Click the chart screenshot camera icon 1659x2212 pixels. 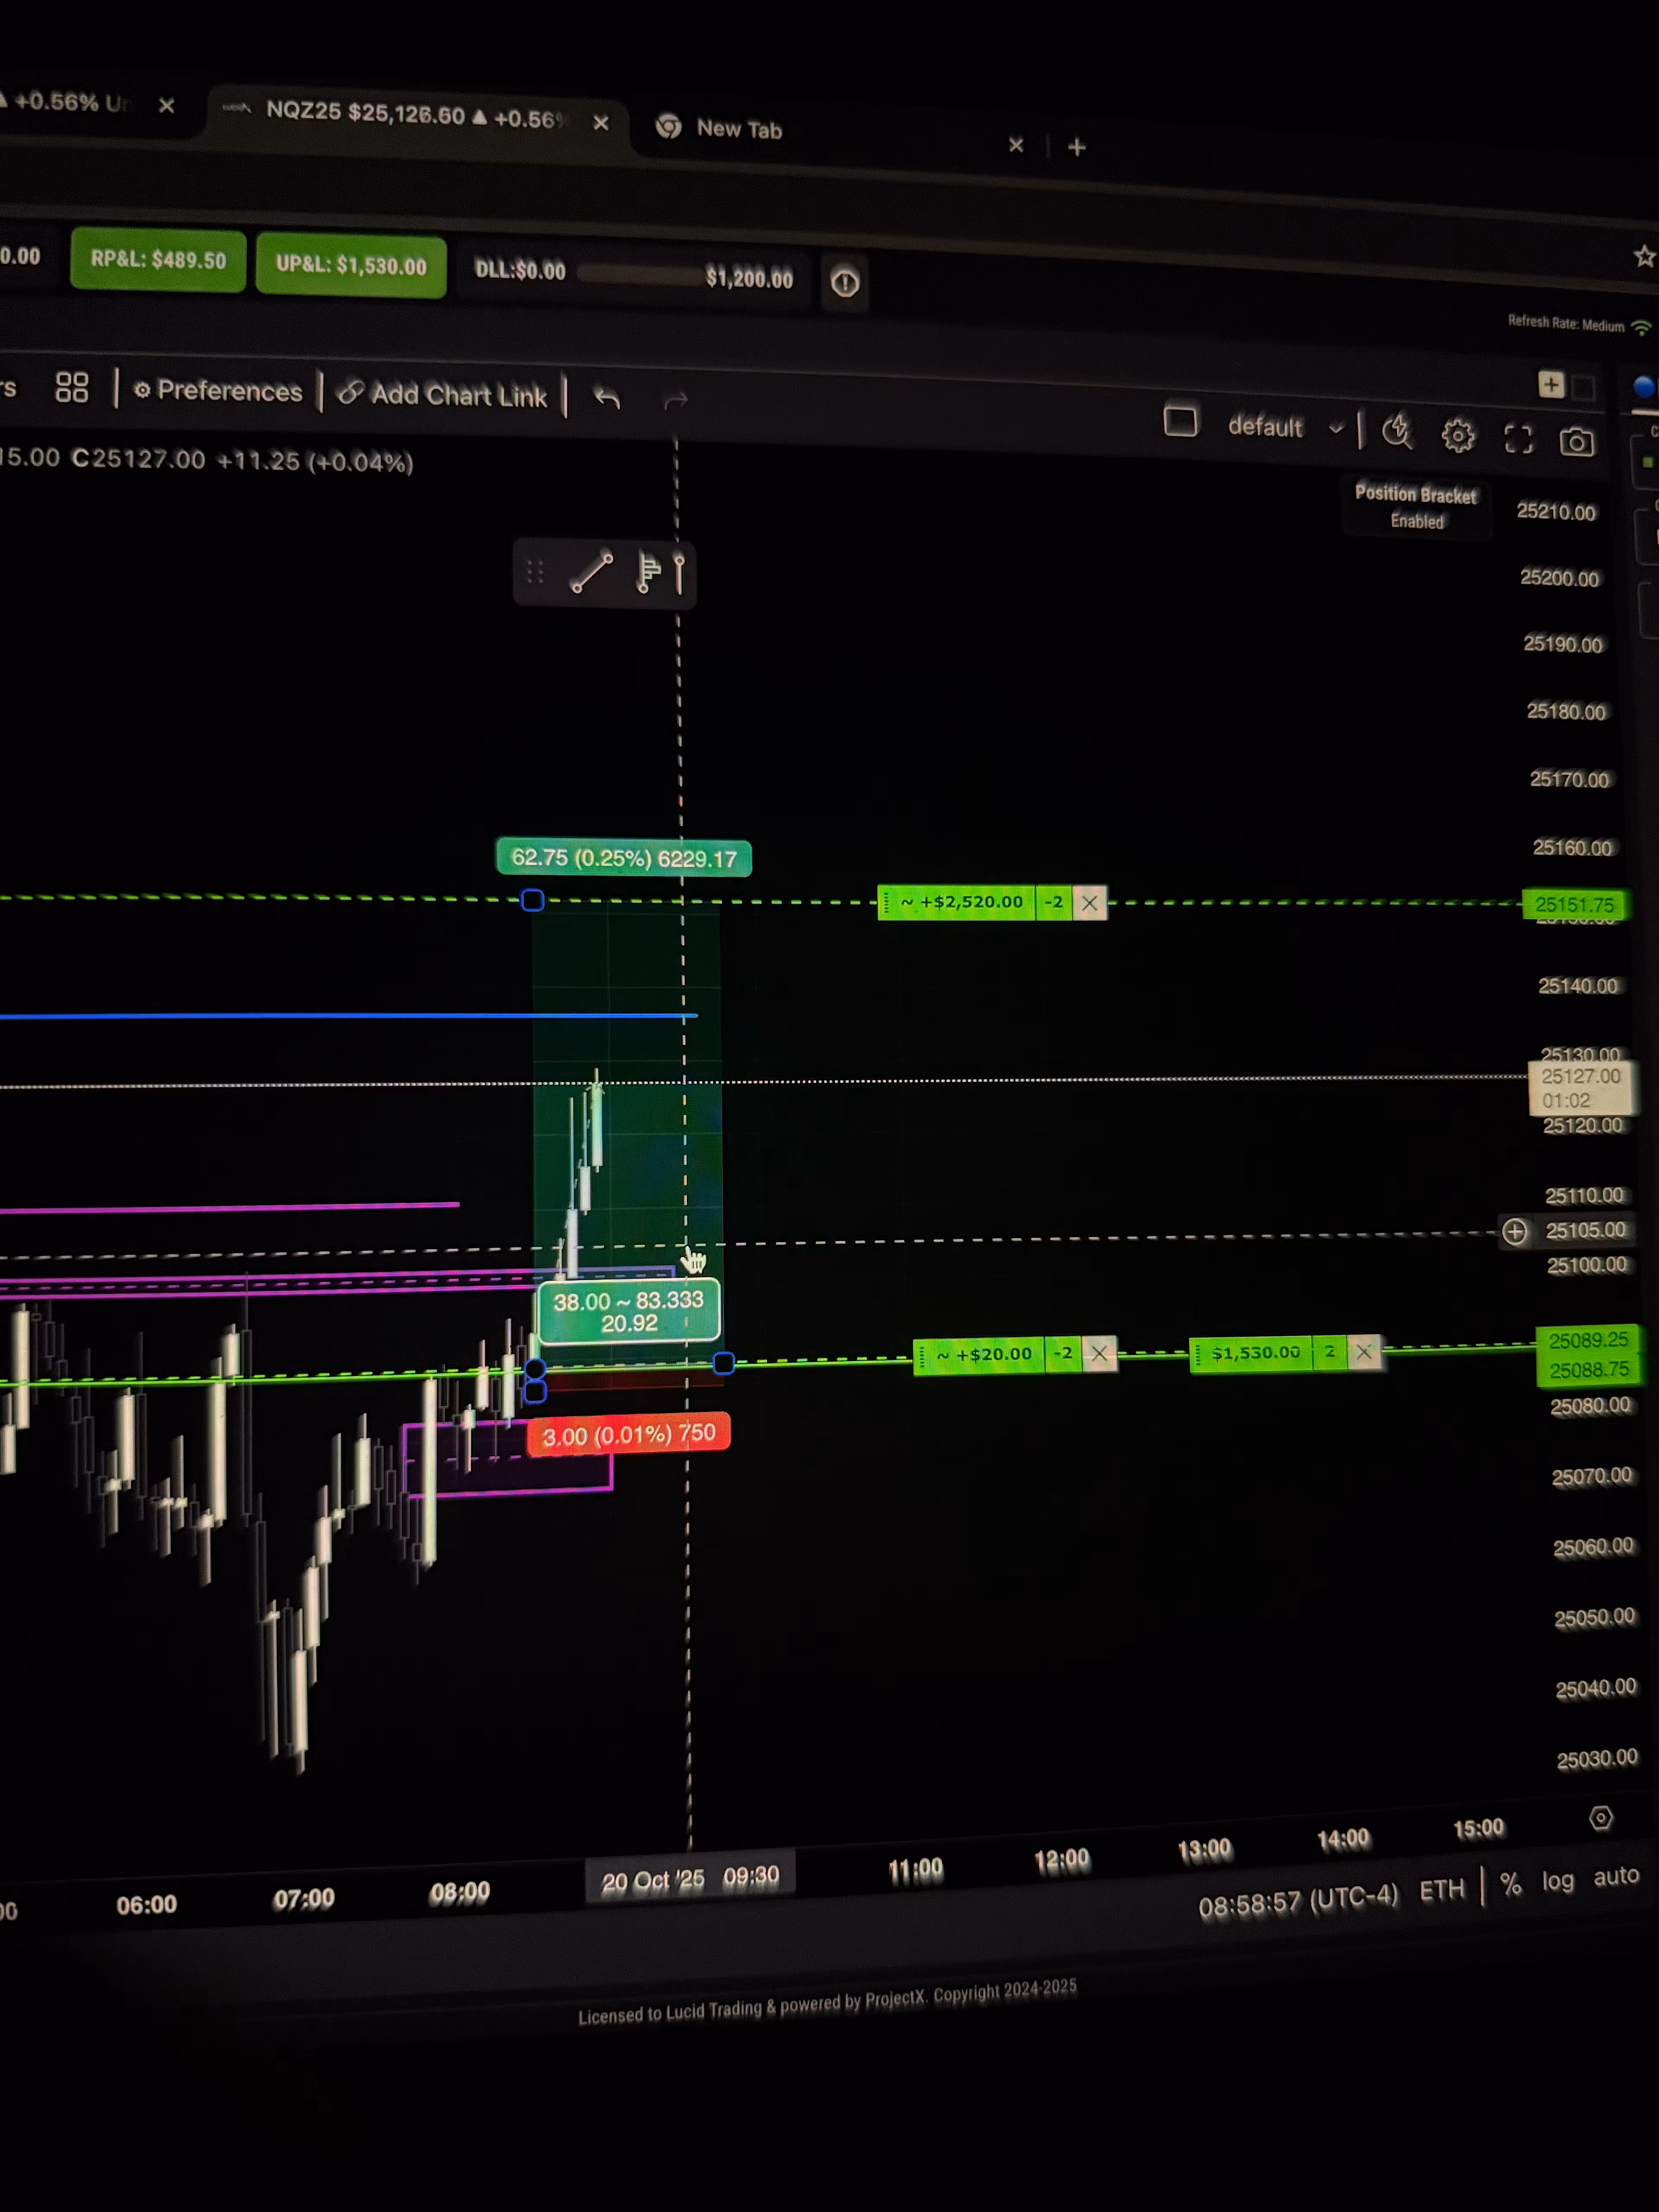pos(1576,441)
